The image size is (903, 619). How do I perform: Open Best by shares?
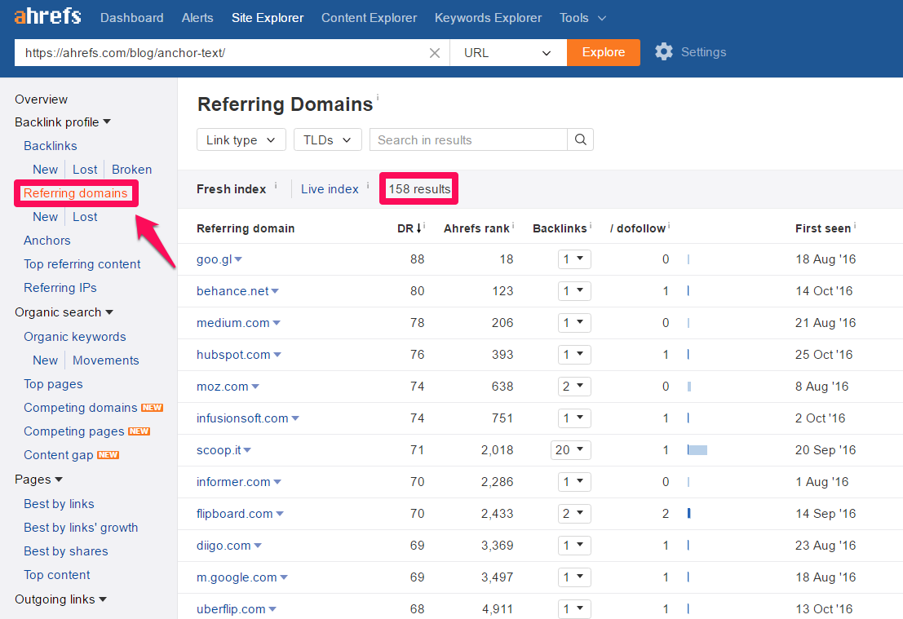click(65, 550)
